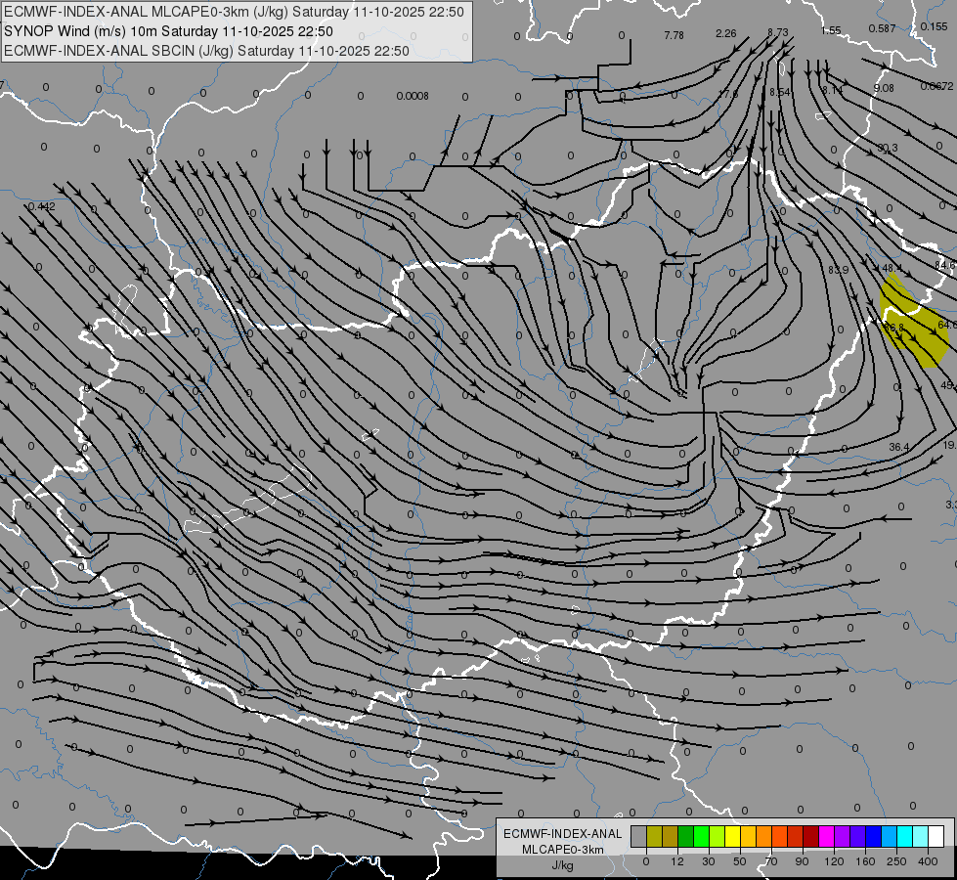Click the map value '0.155'
The height and width of the screenshot is (880, 957).
pos(934,26)
